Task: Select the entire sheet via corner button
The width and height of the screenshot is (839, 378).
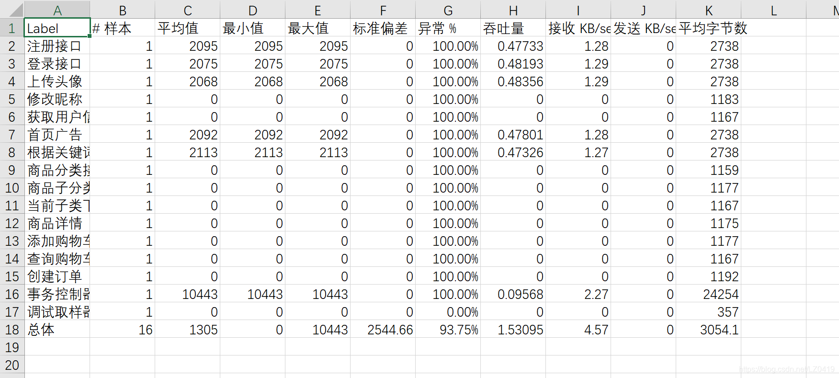Action: pos(12,10)
